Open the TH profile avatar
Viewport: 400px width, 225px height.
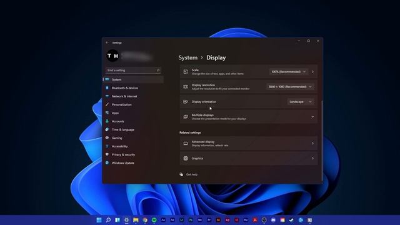coord(112,56)
